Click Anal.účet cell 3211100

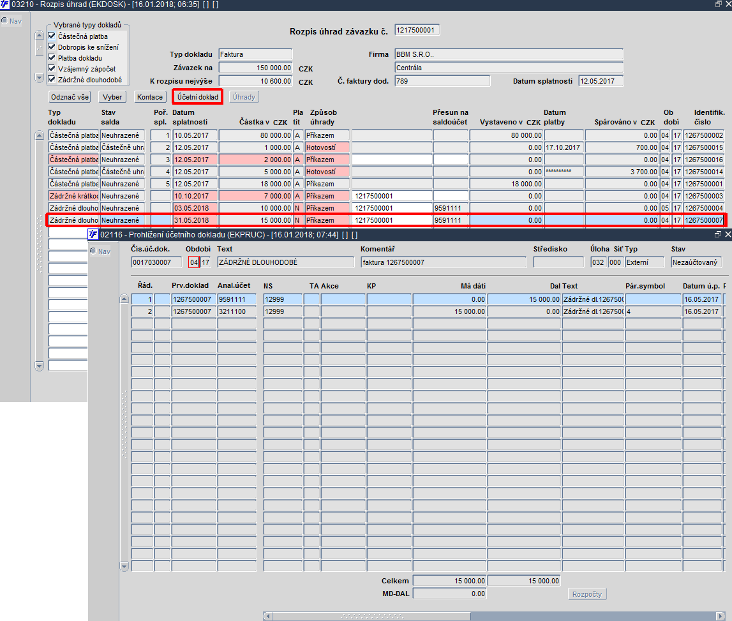(237, 311)
